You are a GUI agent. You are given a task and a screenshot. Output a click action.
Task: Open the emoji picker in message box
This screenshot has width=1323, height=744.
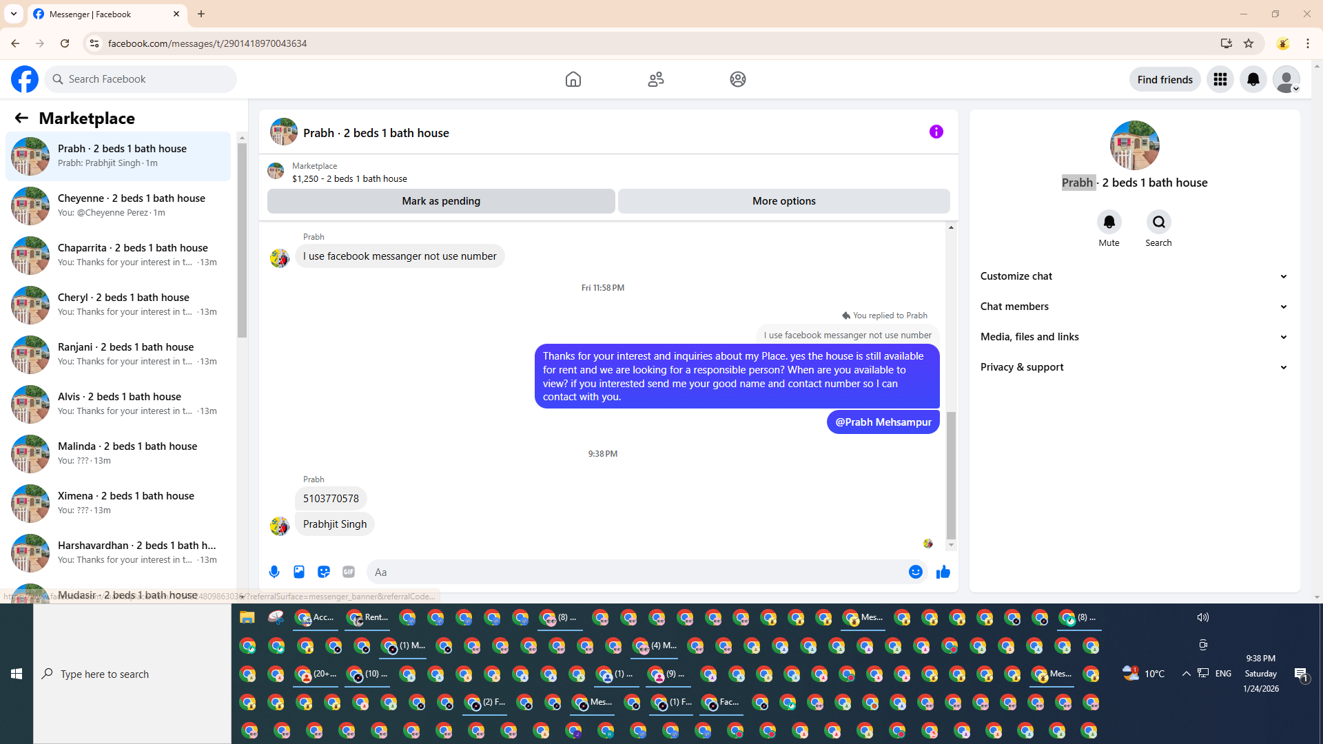915,572
